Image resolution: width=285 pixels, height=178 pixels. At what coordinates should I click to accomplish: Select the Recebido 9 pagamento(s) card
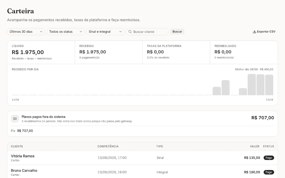[109, 52]
